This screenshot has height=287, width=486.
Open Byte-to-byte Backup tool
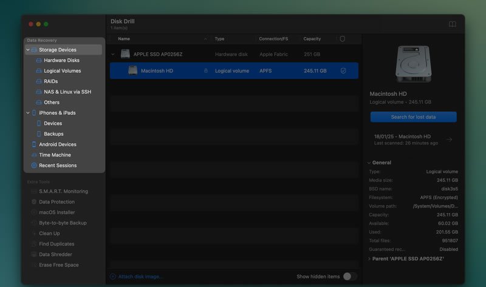point(63,223)
